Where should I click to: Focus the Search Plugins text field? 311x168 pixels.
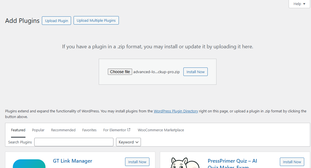pyautogui.click(x=74, y=142)
